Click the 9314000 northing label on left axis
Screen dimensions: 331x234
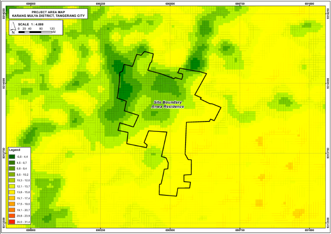click(3, 83)
